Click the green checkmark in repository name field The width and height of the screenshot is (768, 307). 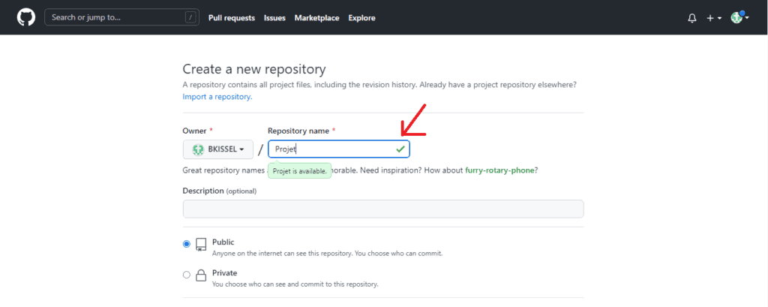coord(400,149)
